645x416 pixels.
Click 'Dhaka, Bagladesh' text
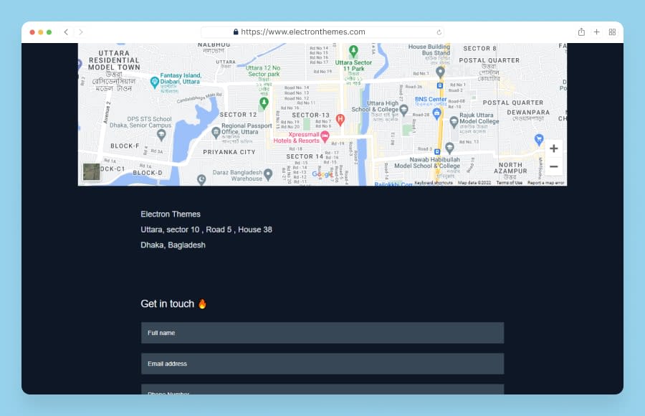pyautogui.click(x=173, y=245)
